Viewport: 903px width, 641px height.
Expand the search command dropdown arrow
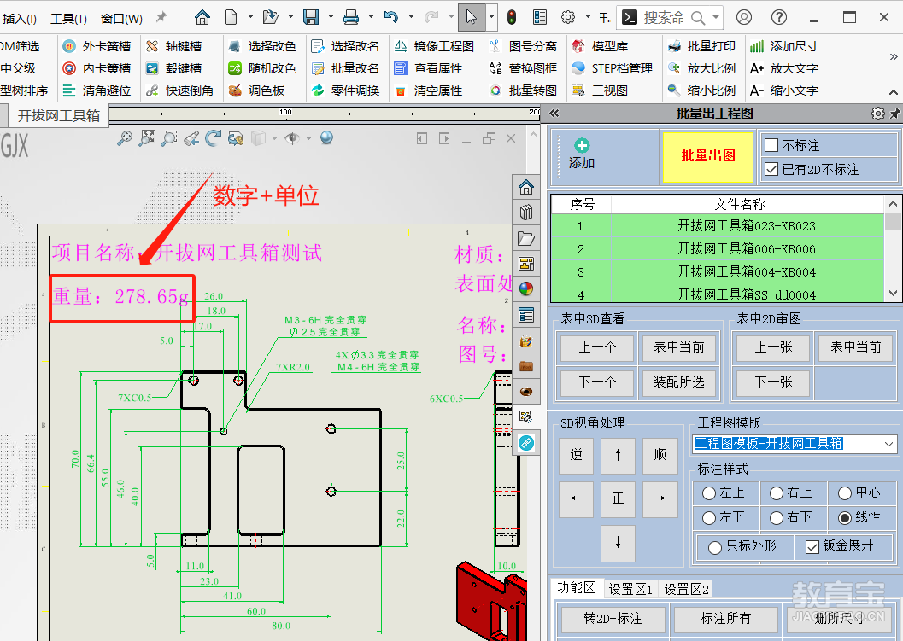716,17
